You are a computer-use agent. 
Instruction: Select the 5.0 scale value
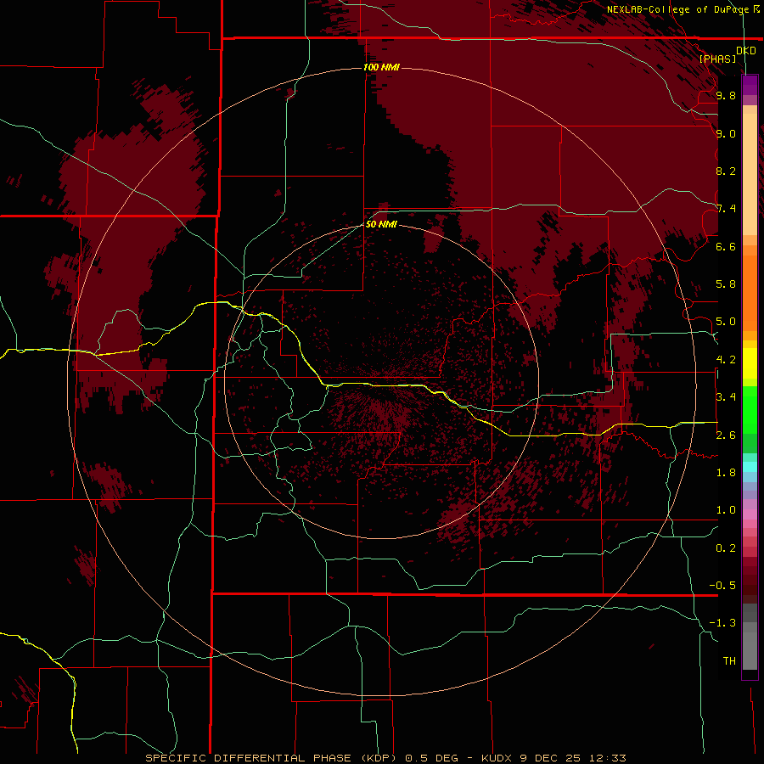[726, 322]
